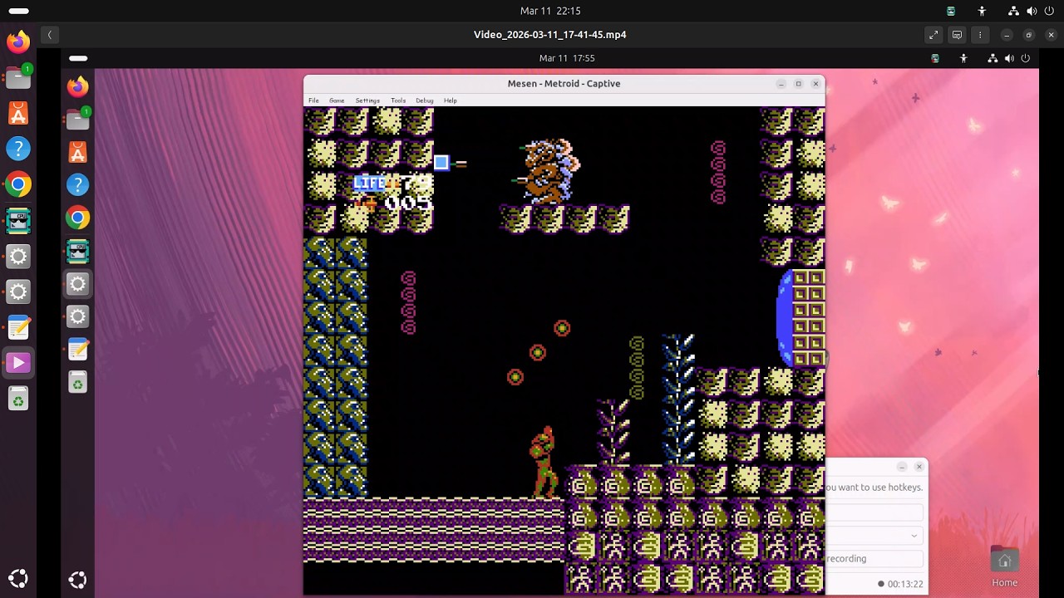Open Mesen's Game menu
Screen dimensions: 1064x598
pyautogui.click(x=337, y=100)
